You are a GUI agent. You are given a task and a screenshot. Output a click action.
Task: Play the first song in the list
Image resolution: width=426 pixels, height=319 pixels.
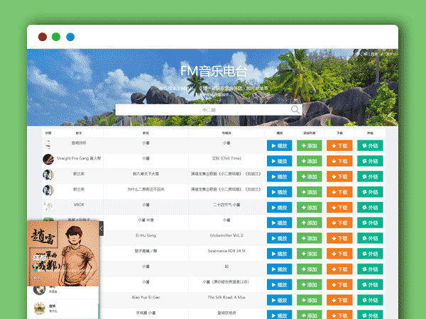pos(279,145)
